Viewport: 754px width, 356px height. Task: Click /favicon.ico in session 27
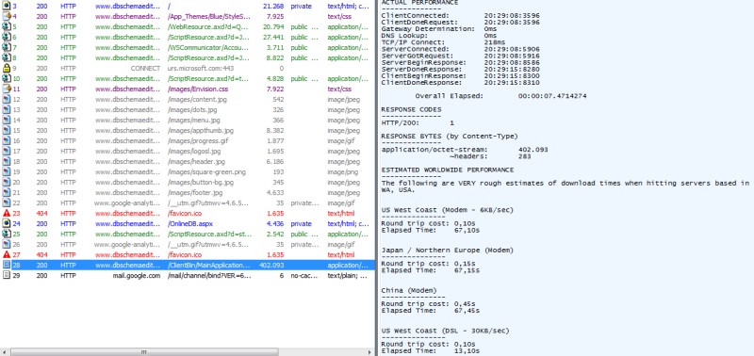pyautogui.click(x=185, y=254)
